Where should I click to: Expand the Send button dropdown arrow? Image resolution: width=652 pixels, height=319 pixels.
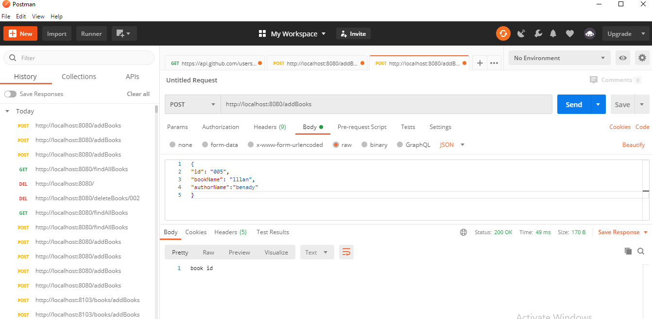598,104
